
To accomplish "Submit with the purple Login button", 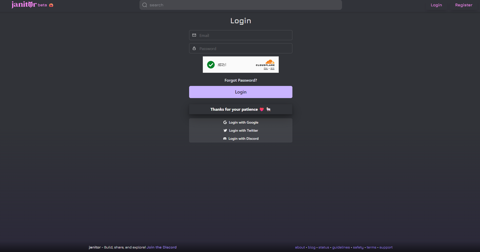I will (x=241, y=92).
